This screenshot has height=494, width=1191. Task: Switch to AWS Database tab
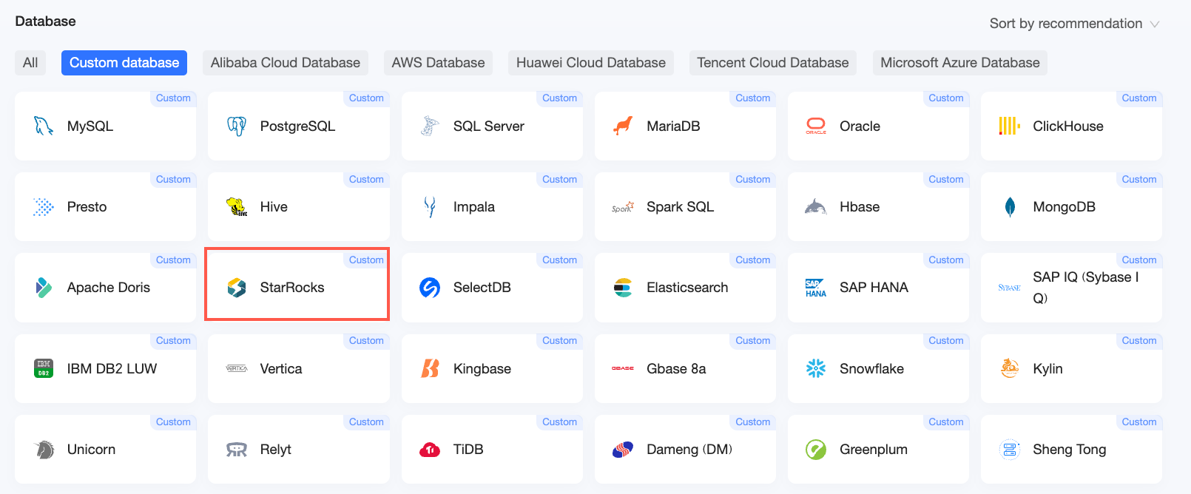[x=438, y=63]
